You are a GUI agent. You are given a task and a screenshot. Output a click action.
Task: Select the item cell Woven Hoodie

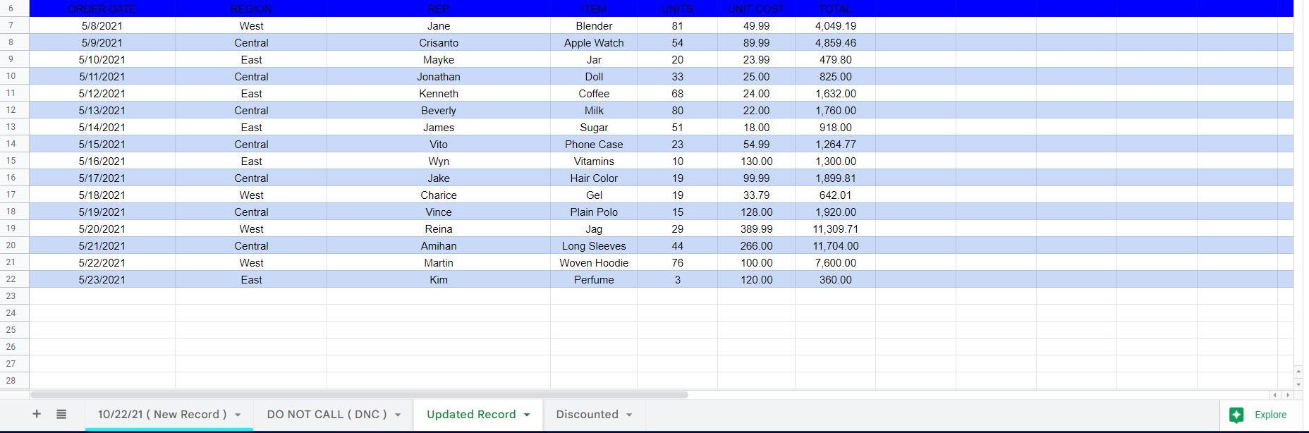click(x=594, y=262)
